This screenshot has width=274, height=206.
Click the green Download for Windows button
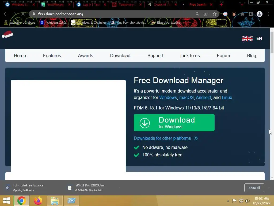tap(174, 123)
